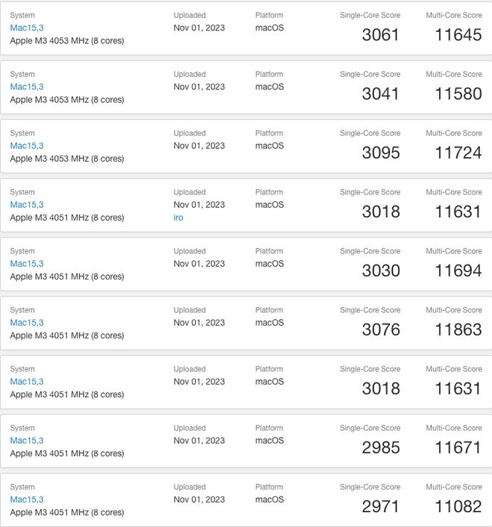Click the multi-core score 11645
The image size is (492, 527).
(458, 35)
